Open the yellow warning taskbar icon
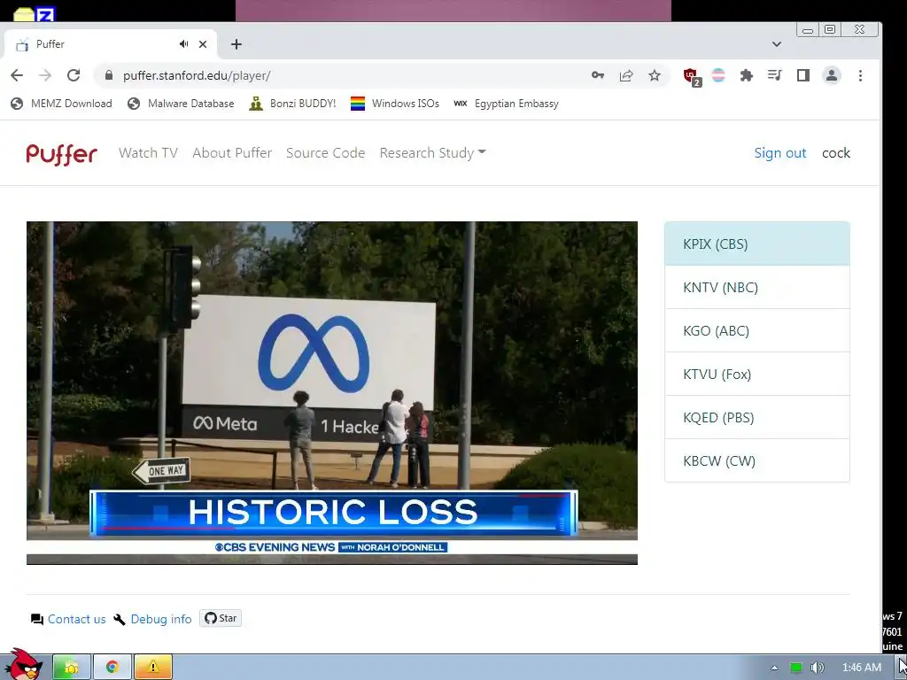The image size is (907, 680). click(152, 668)
